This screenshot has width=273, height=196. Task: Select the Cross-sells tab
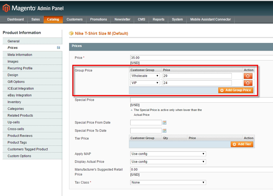[32, 129]
